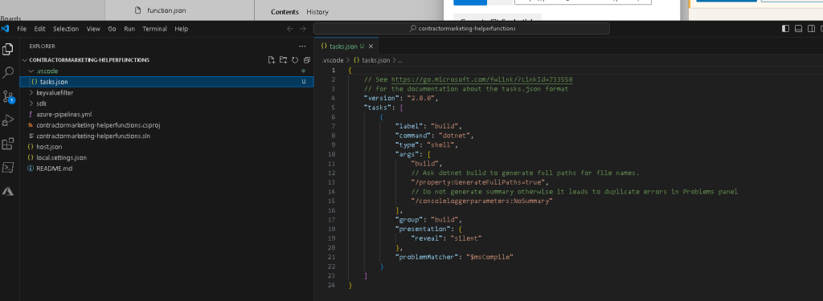The width and height of the screenshot is (823, 301).
Task: Click the .vscode breadcrumb segment
Action: pyautogui.click(x=332, y=60)
